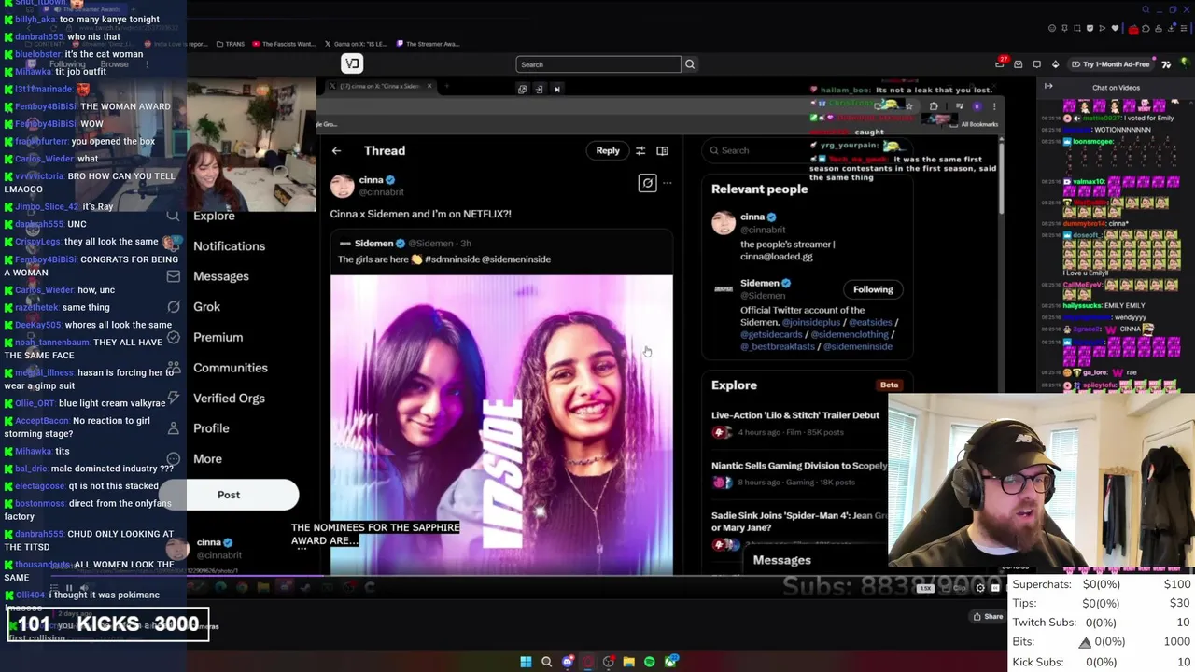Click the Twitch search field

598,64
